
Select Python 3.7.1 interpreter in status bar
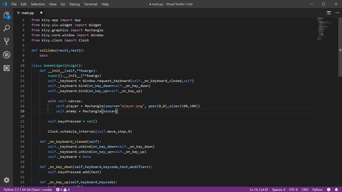click(x=28, y=190)
